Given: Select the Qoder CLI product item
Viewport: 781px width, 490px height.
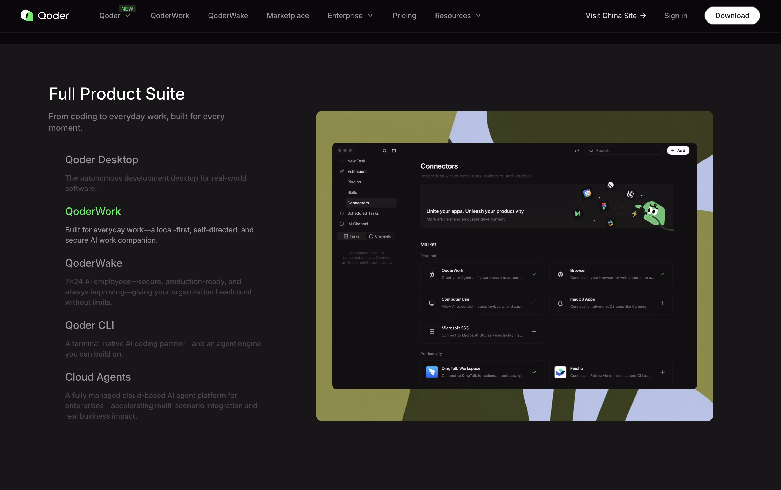Looking at the screenshot, I should pos(90,325).
